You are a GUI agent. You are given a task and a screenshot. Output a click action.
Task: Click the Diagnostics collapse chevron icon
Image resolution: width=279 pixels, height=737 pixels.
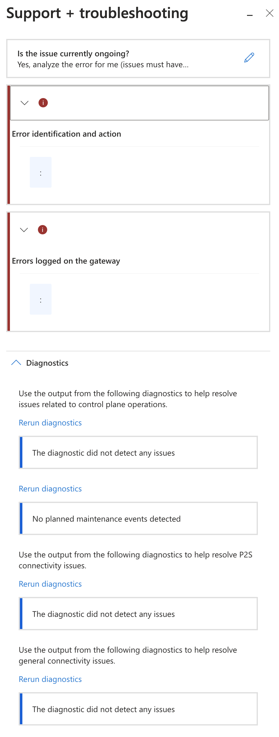coord(16,363)
